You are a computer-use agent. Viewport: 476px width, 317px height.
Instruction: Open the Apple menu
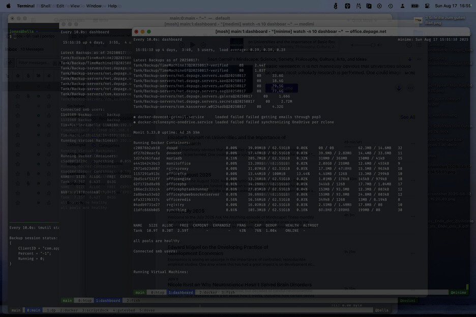click(9, 6)
